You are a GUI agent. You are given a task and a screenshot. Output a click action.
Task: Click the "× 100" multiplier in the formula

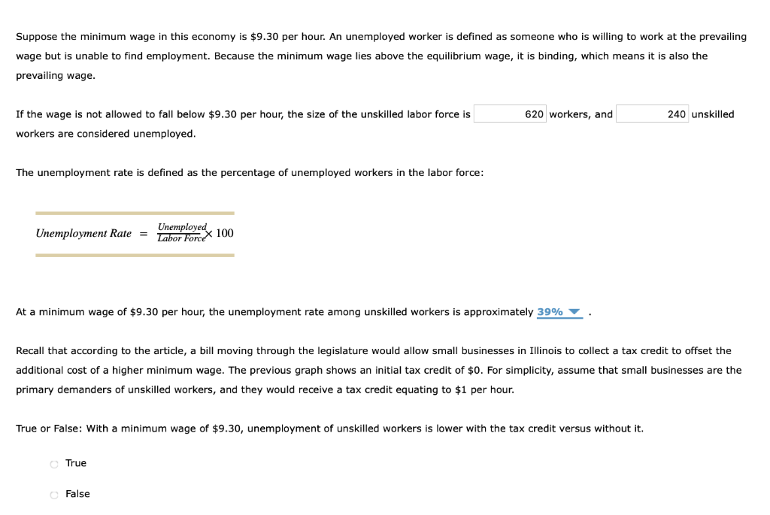[220, 233]
